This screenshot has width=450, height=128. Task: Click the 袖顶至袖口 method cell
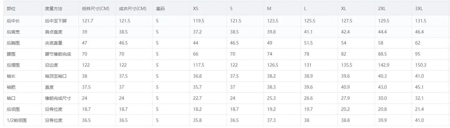tap(56, 76)
